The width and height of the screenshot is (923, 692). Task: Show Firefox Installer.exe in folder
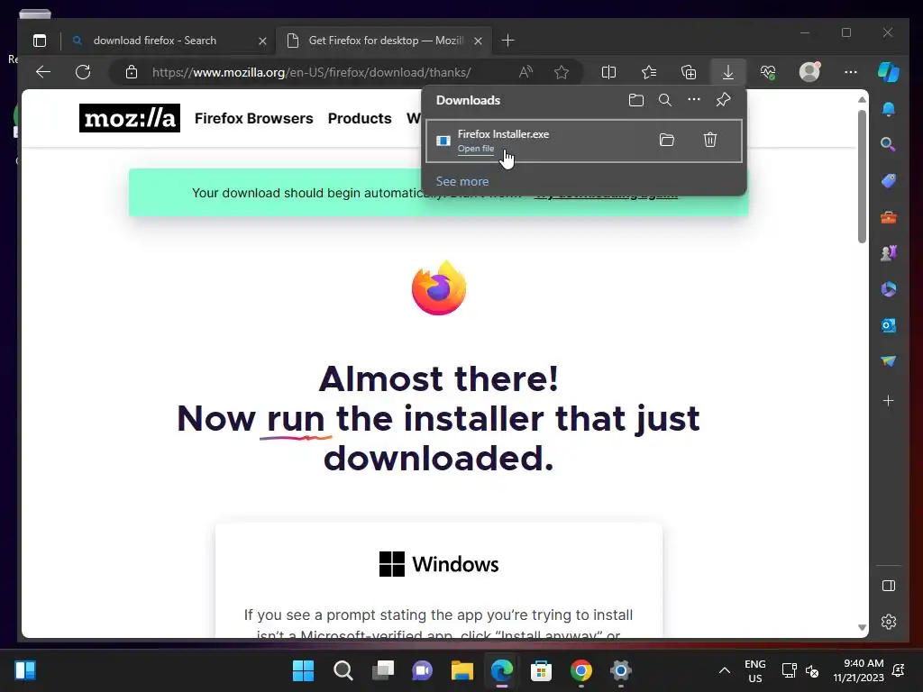(666, 140)
